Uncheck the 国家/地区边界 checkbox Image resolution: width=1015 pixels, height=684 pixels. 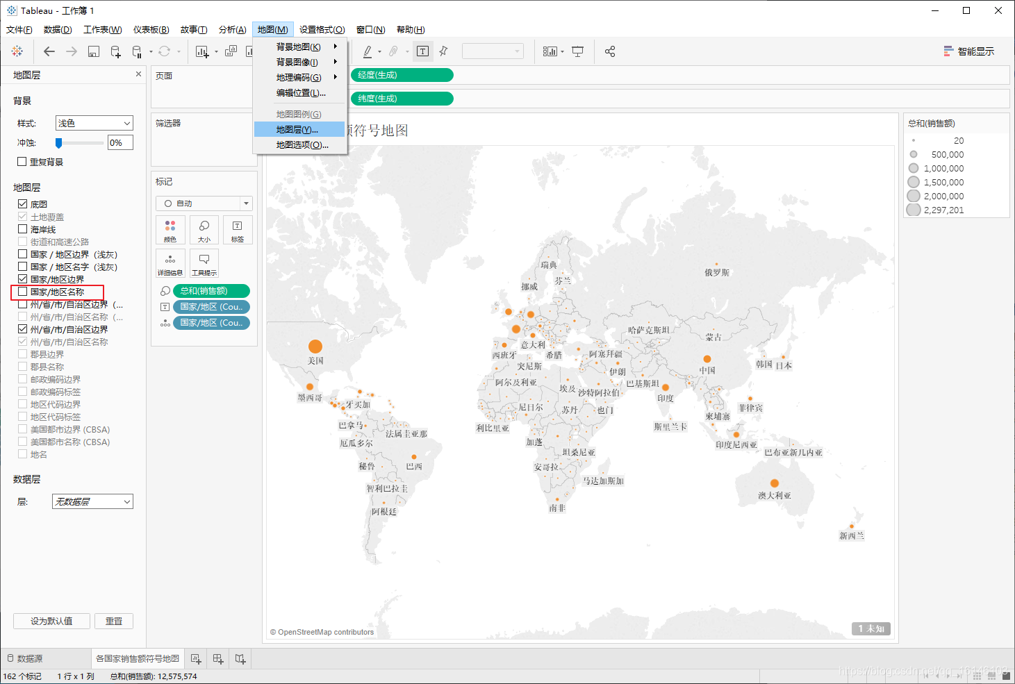click(22, 279)
